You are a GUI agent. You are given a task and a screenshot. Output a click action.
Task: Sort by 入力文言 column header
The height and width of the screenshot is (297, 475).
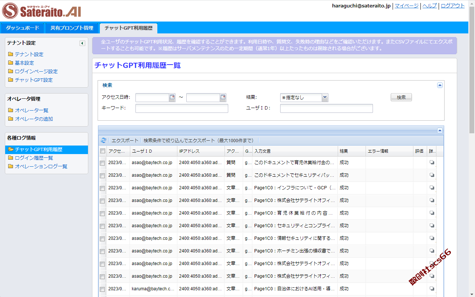click(295, 151)
